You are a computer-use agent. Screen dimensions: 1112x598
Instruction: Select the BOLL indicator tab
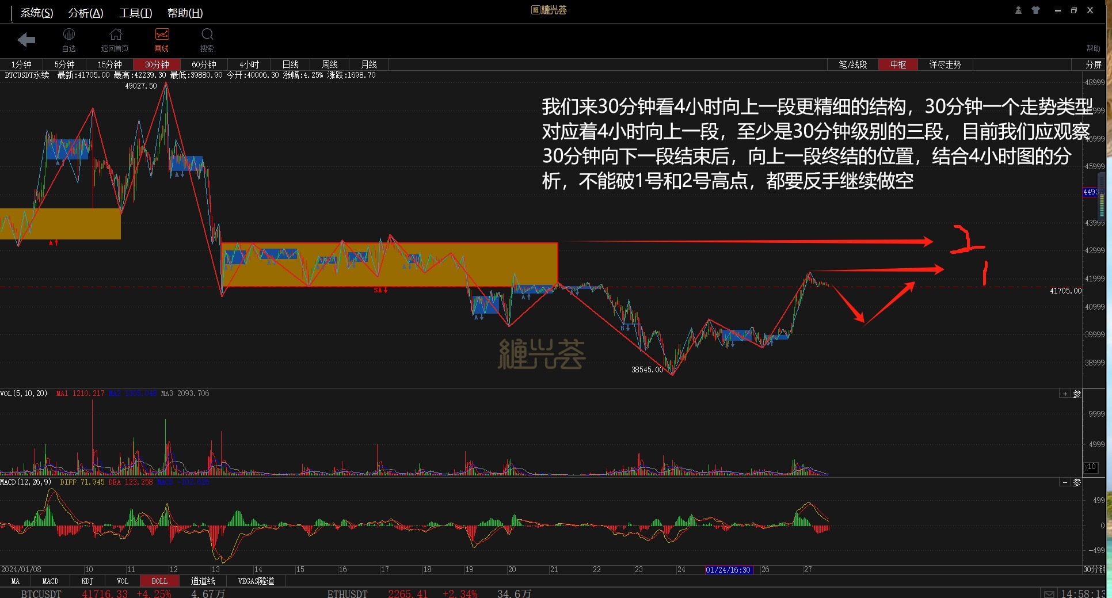click(x=159, y=581)
